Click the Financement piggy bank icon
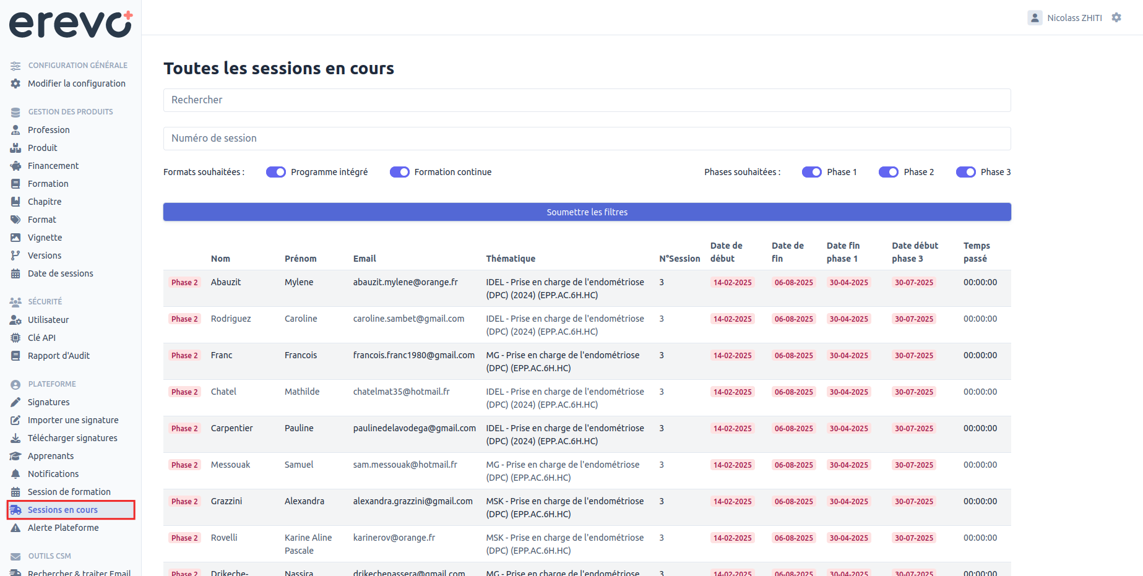1143x576 pixels. pos(15,166)
